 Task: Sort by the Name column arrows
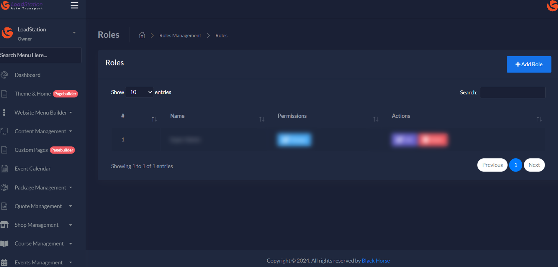coord(261,119)
